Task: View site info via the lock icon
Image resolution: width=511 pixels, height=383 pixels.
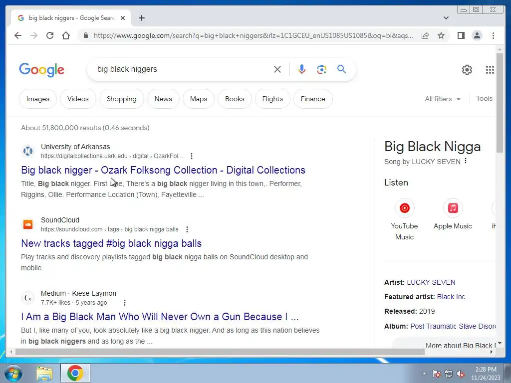Action: tap(86, 35)
